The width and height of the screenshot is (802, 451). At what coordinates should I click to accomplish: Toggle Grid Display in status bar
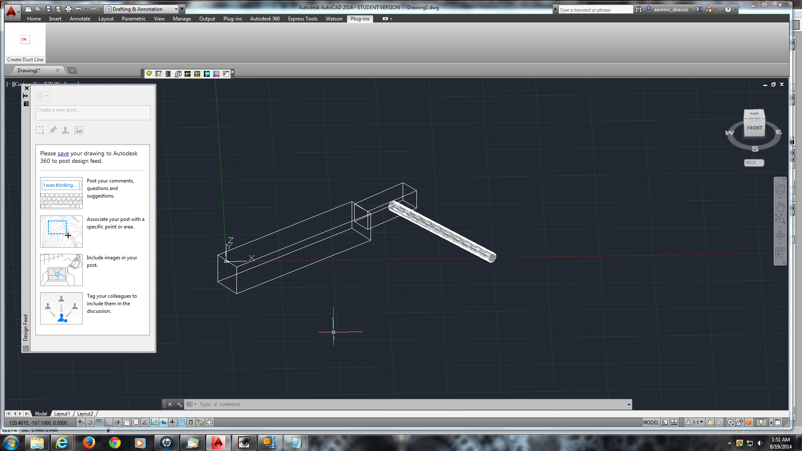click(x=99, y=423)
